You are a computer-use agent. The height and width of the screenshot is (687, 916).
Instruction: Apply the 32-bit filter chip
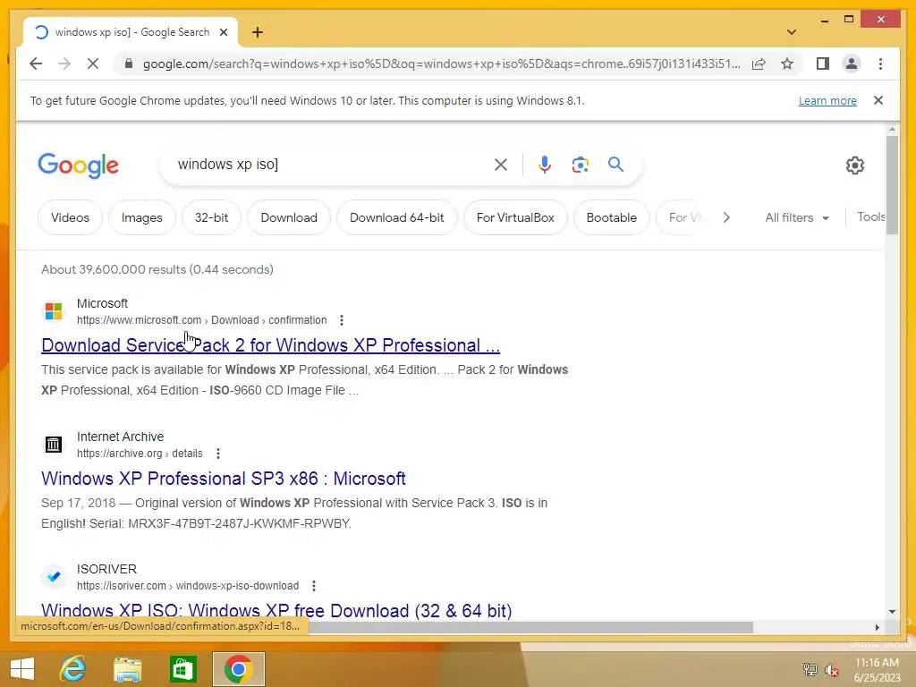pyautogui.click(x=211, y=217)
